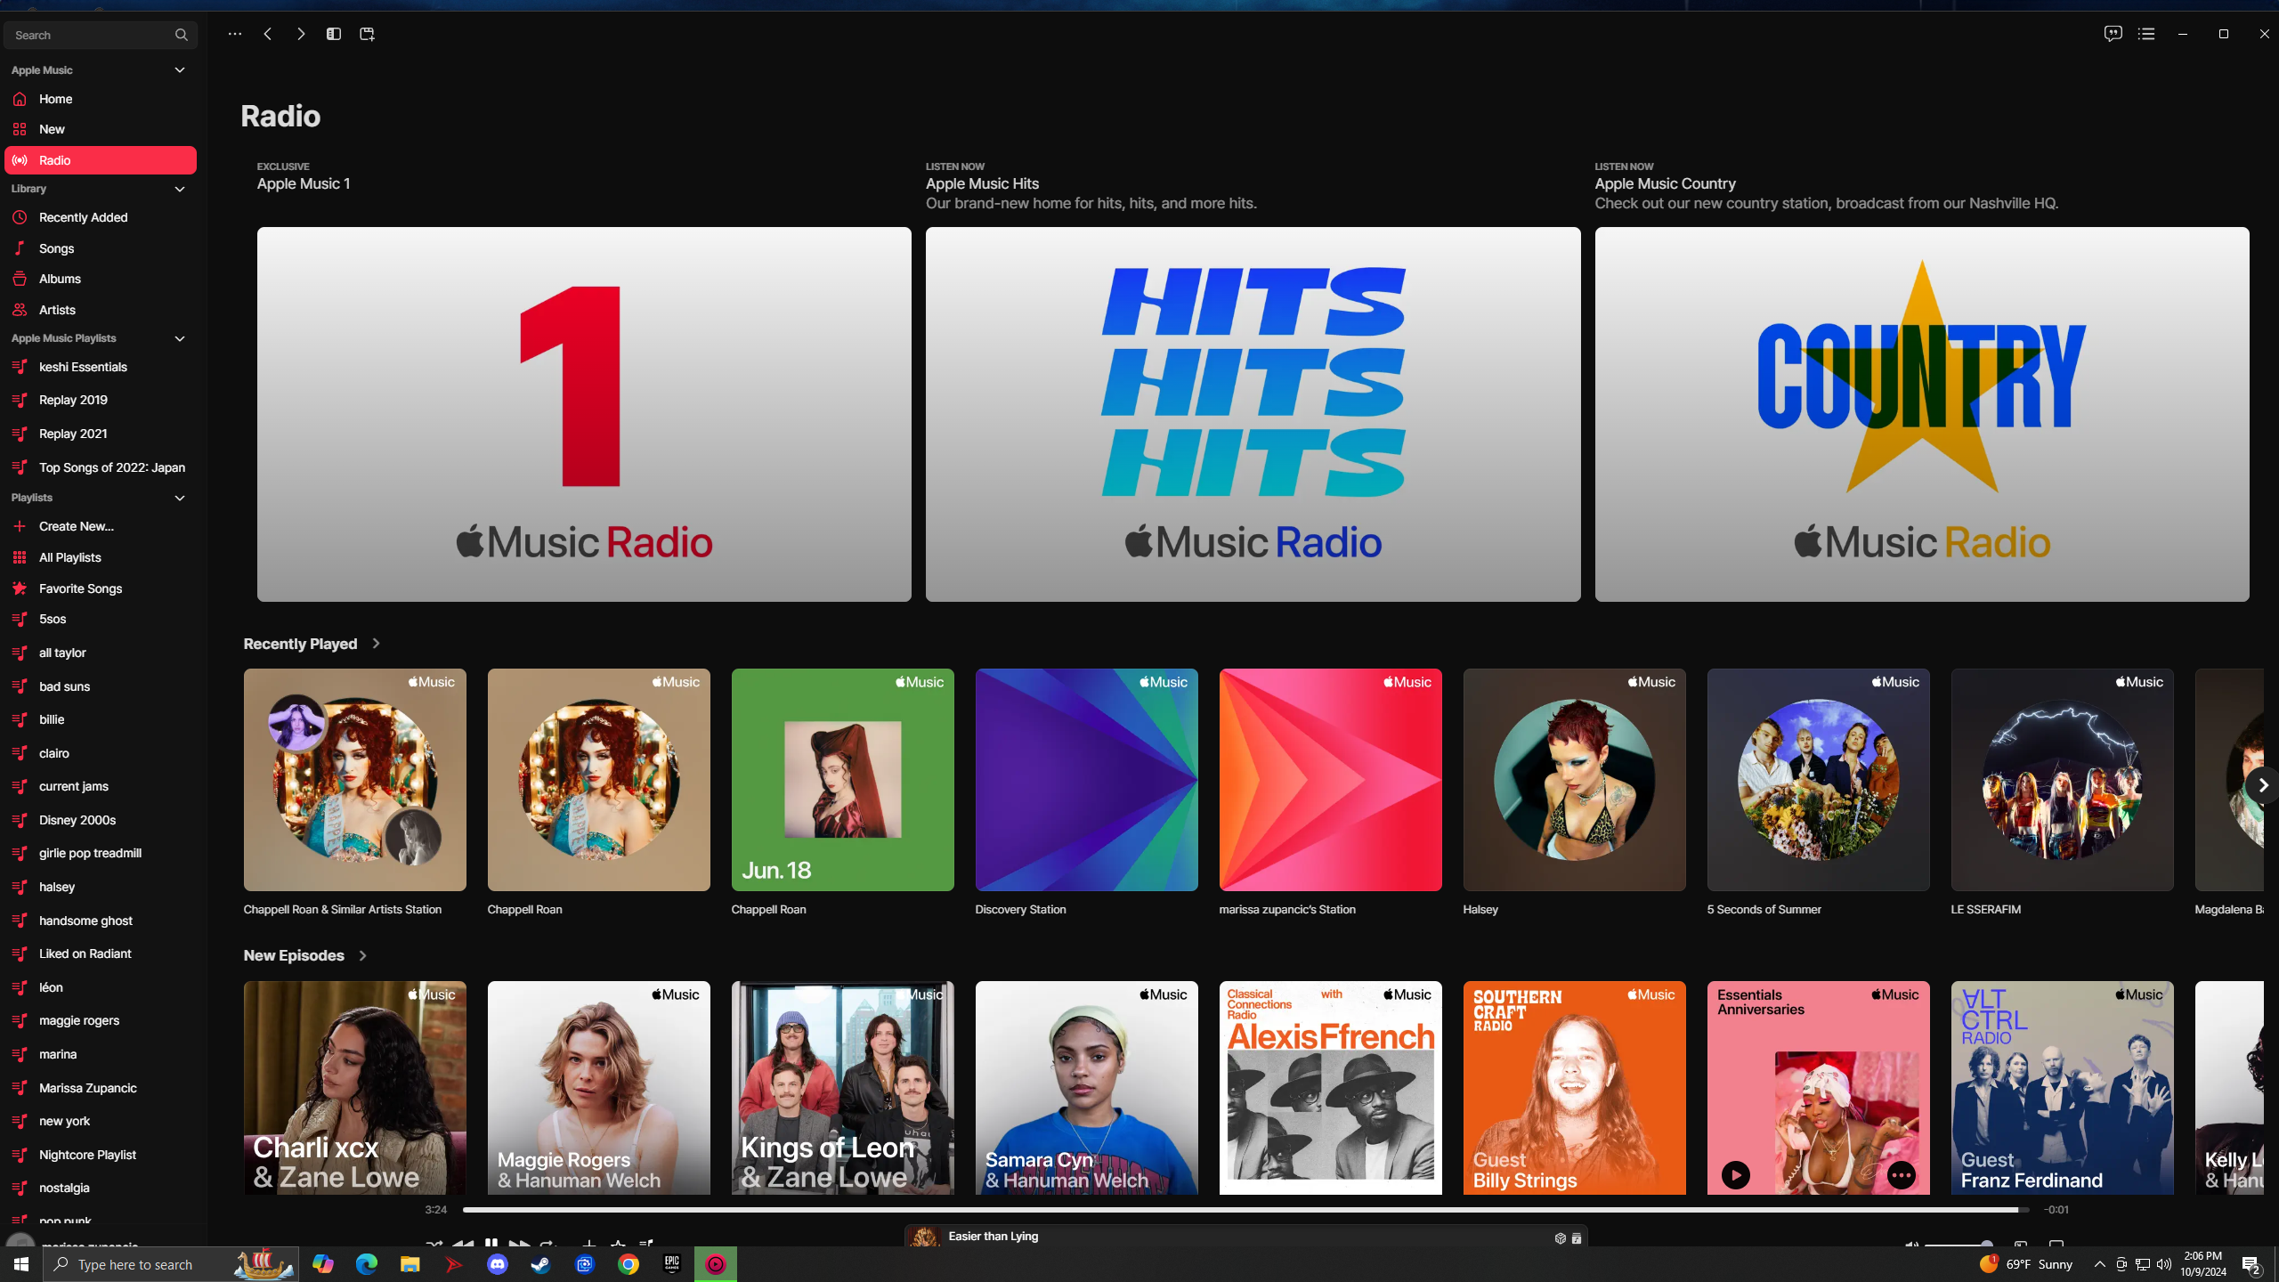Mute the current playing track

click(x=1911, y=1241)
